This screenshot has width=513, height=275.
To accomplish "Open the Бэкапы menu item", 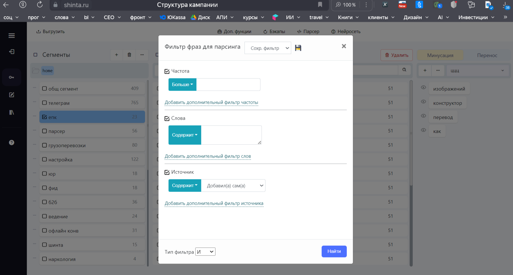I will (x=274, y=32).
